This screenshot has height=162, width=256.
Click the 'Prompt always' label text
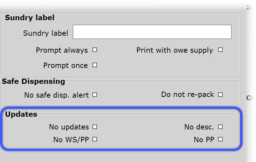62,50
